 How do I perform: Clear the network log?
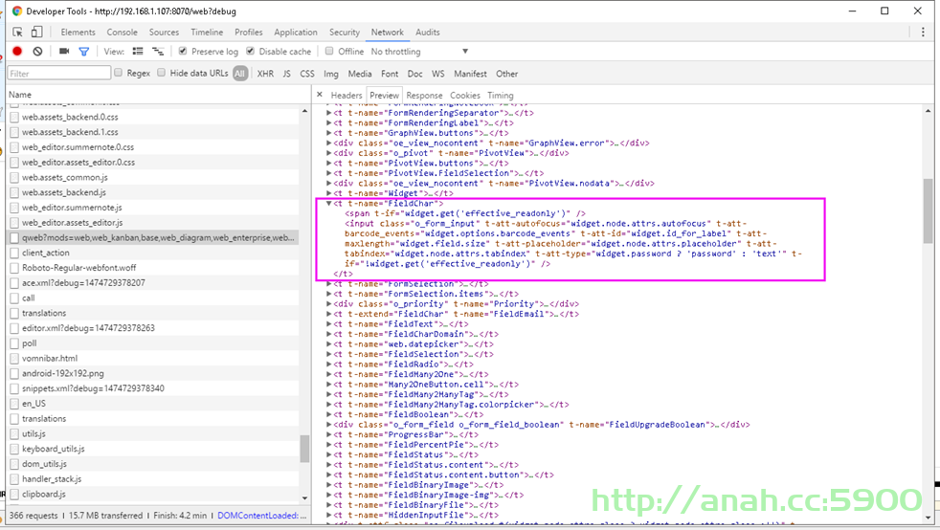pos(37,52)
